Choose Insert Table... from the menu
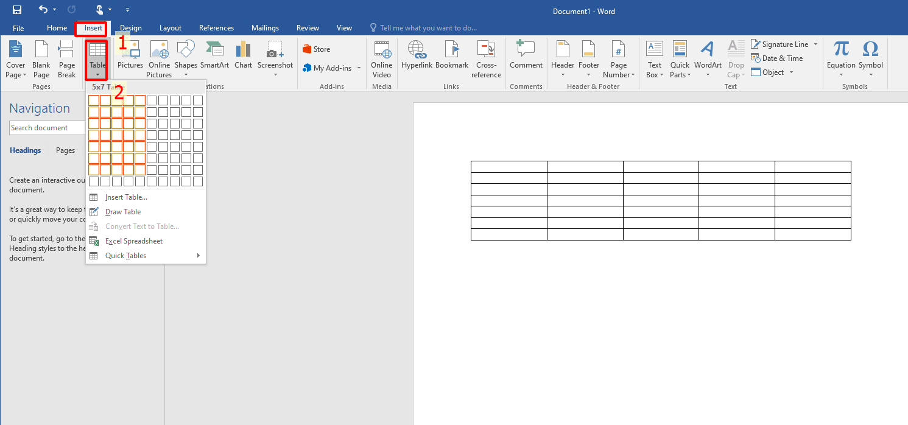The height and width of the screenshot is (425, 908). 146,197
